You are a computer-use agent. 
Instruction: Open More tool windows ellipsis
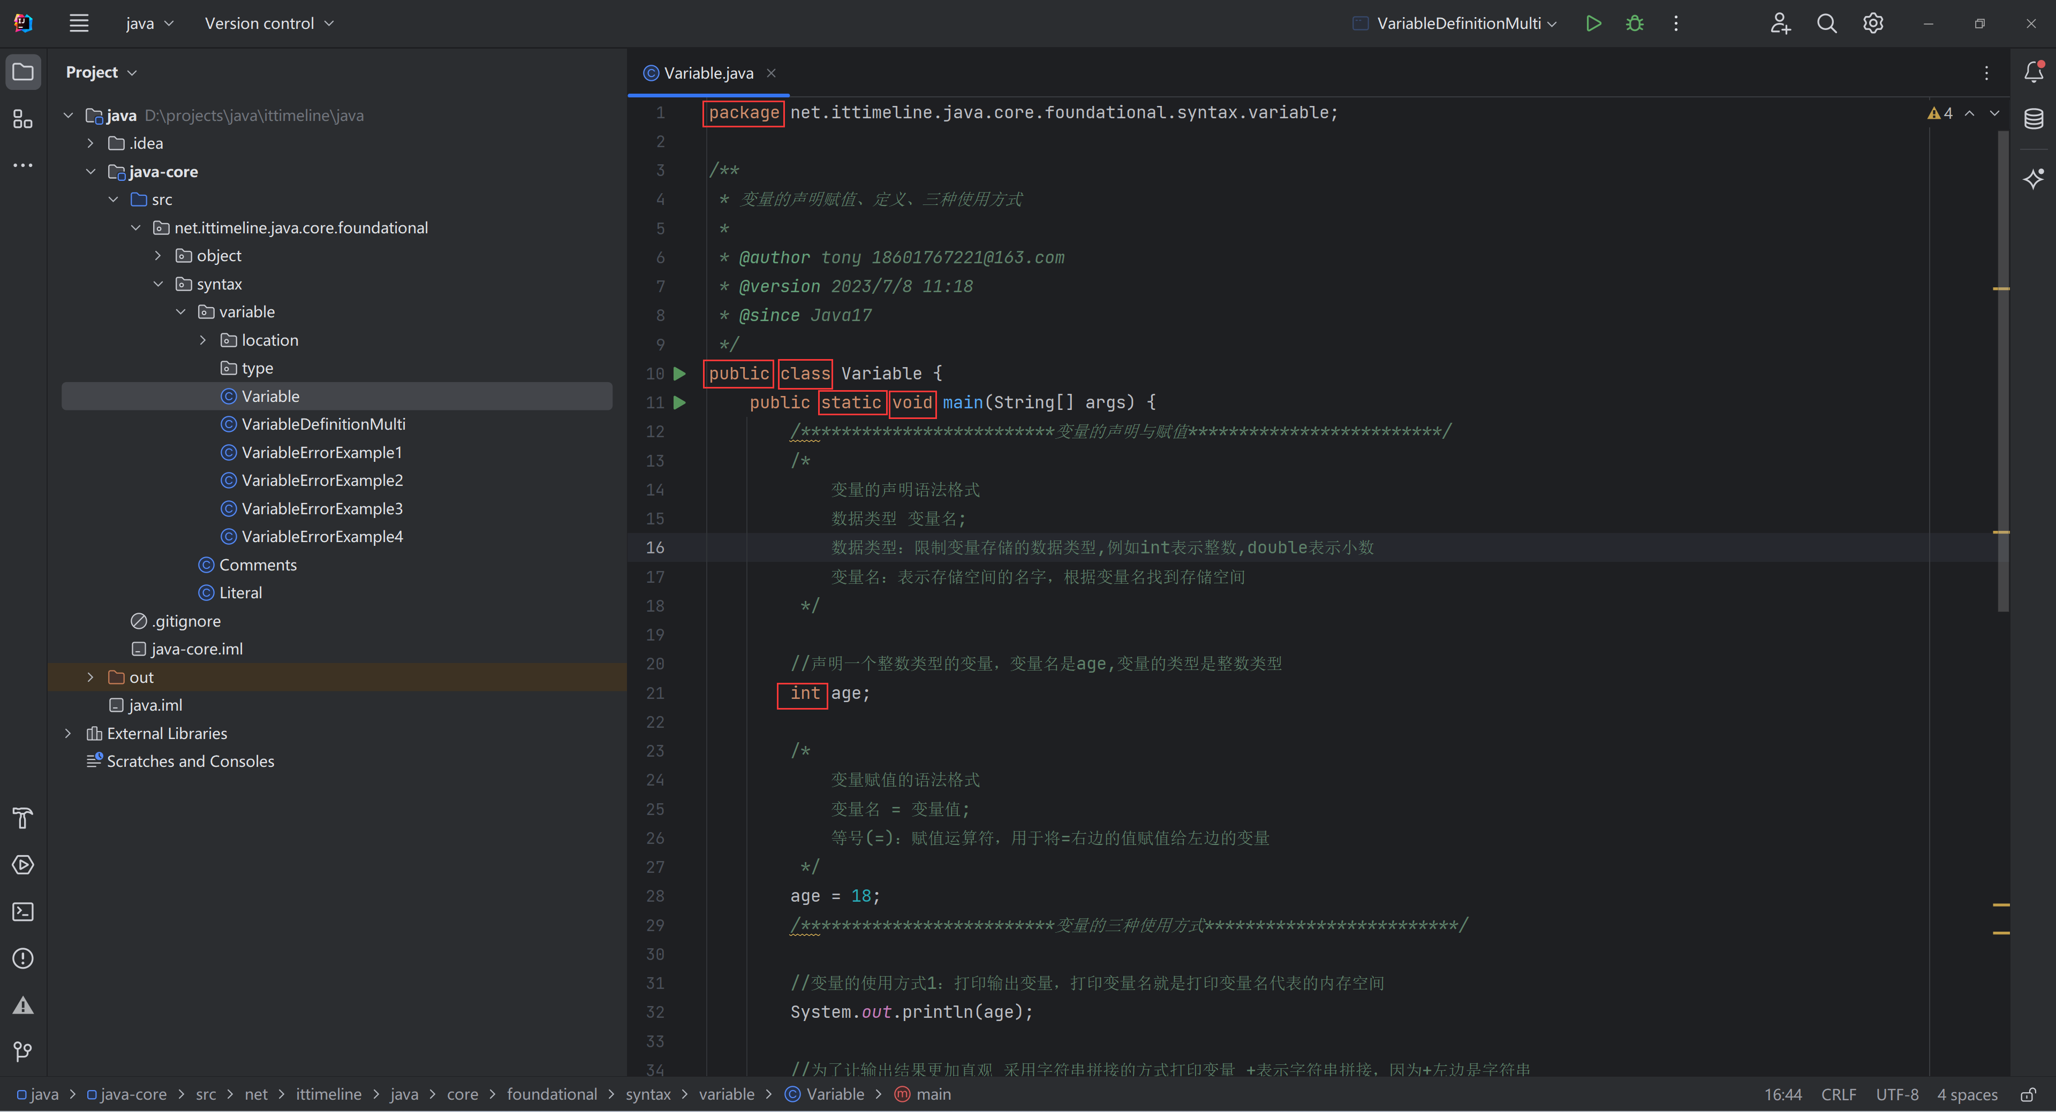[x=23, y=165]
